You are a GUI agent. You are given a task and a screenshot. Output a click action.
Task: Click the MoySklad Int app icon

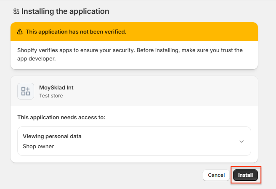pos(26,91)
